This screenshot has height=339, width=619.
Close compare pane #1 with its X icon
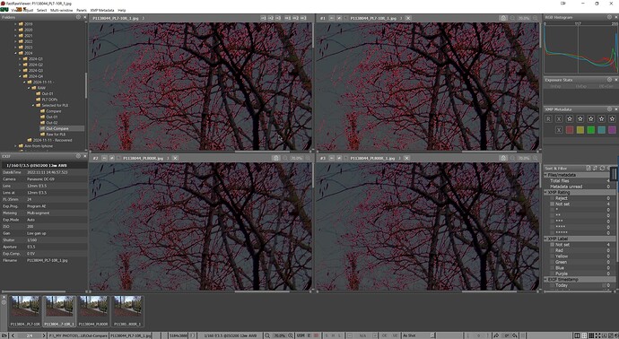[408, 18]
